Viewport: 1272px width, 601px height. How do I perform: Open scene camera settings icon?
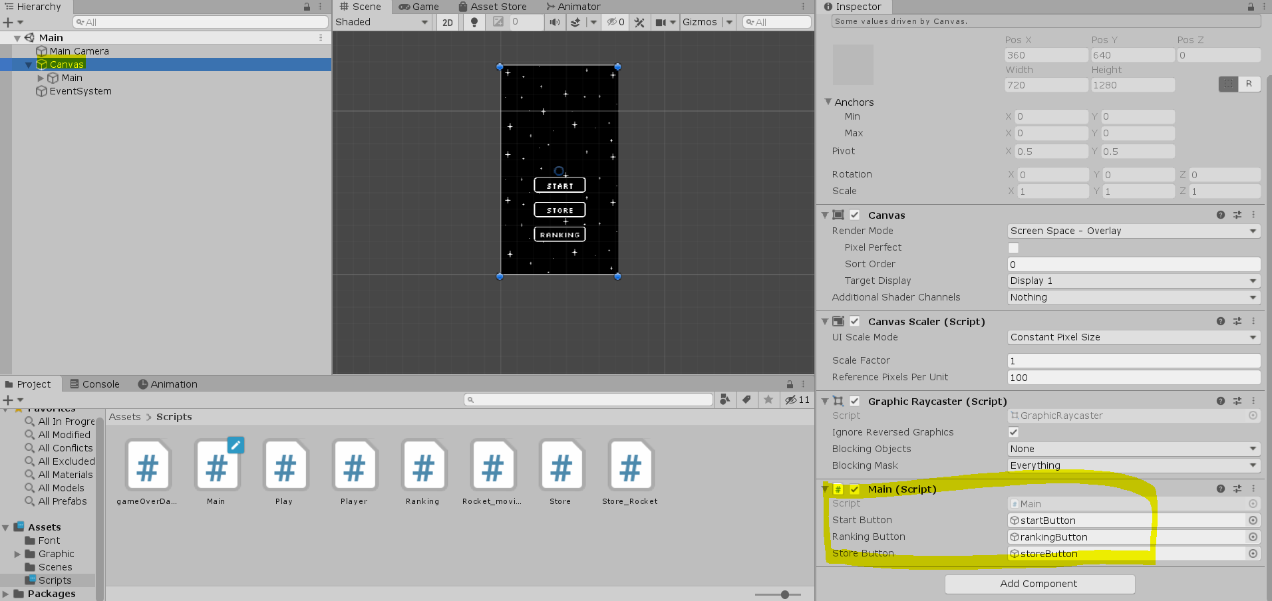pyautogui.click(x=660, y=22)
